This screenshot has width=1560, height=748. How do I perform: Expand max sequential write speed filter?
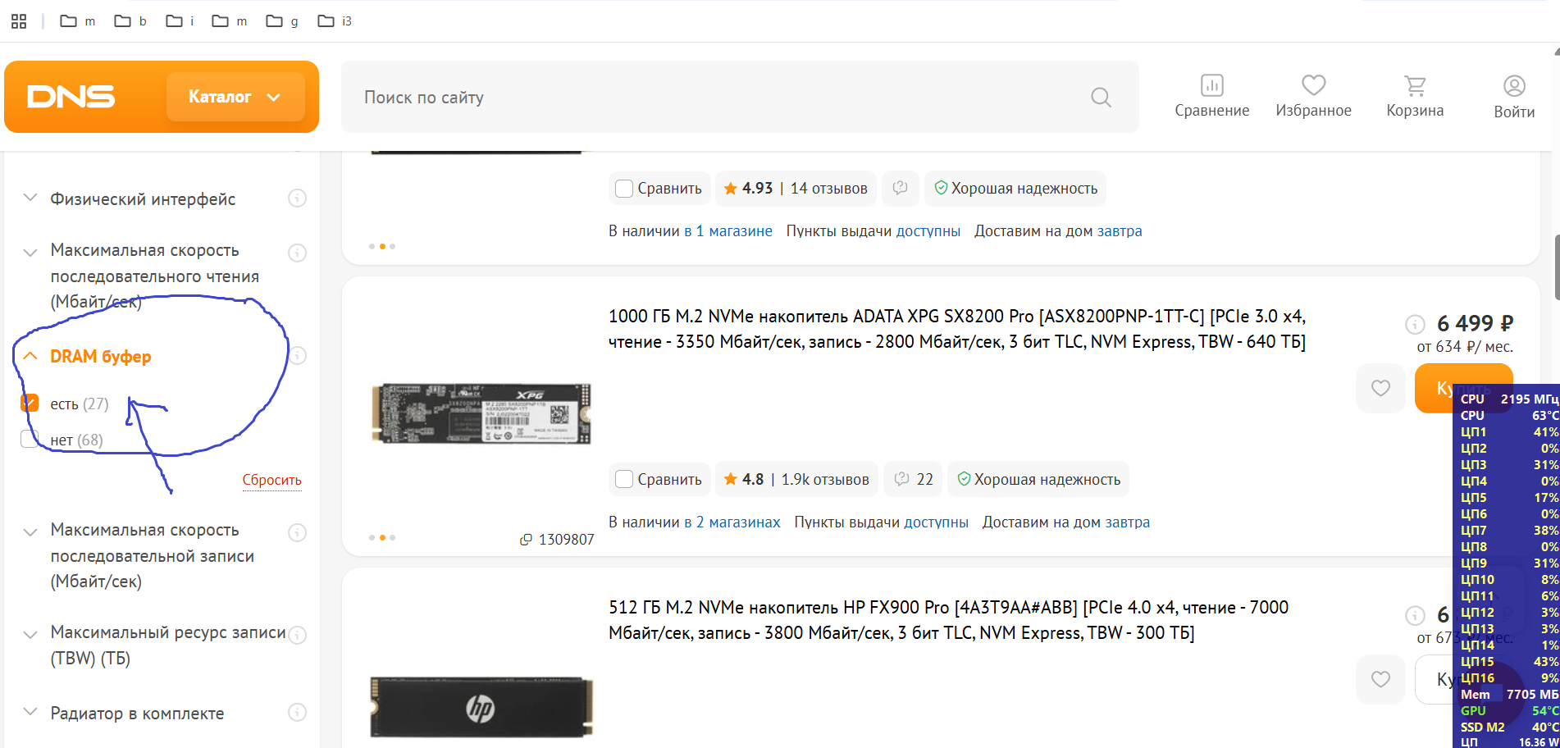tap(30, 531)
